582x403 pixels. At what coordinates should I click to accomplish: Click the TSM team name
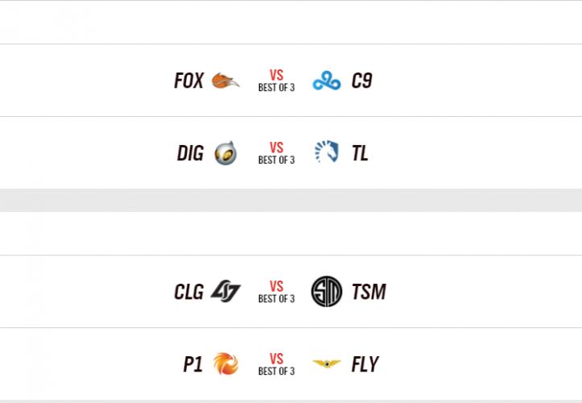pyautogui.click(x=369, y=291)
